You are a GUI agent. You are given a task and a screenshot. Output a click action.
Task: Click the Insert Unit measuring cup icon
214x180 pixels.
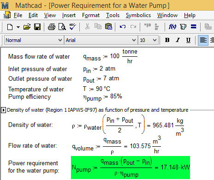point(183,27)
